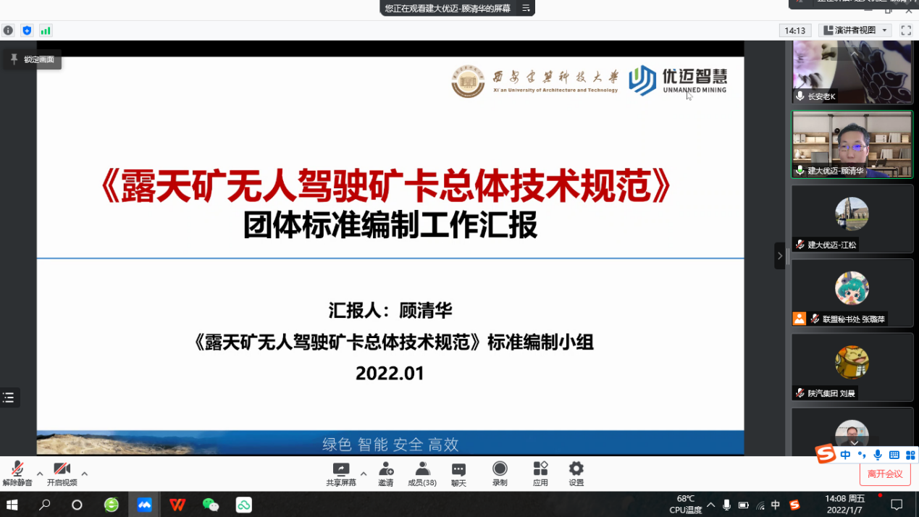Collapse the participant video sidebar arrow
This screenshot has width=919, height=517.
pyautogui.click(x=779, y=256)
